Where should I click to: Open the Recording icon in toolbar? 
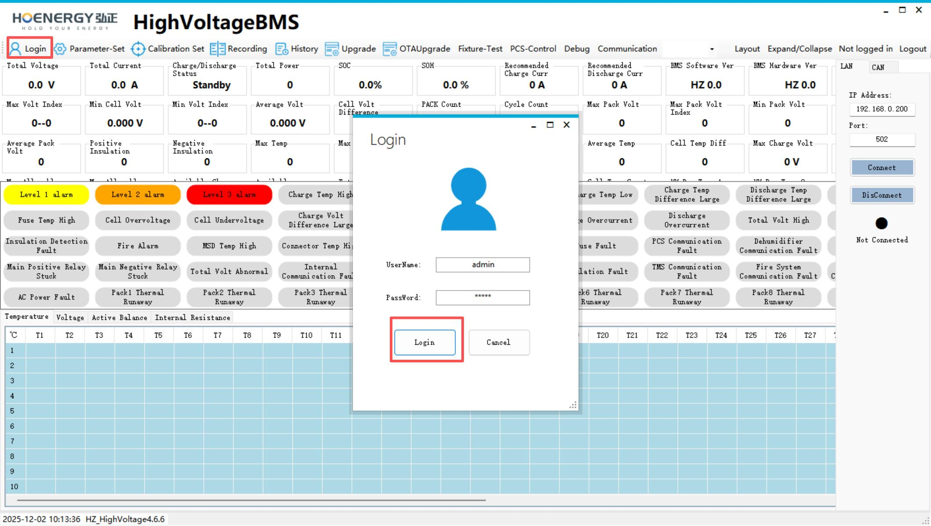(x=217, y=49)
